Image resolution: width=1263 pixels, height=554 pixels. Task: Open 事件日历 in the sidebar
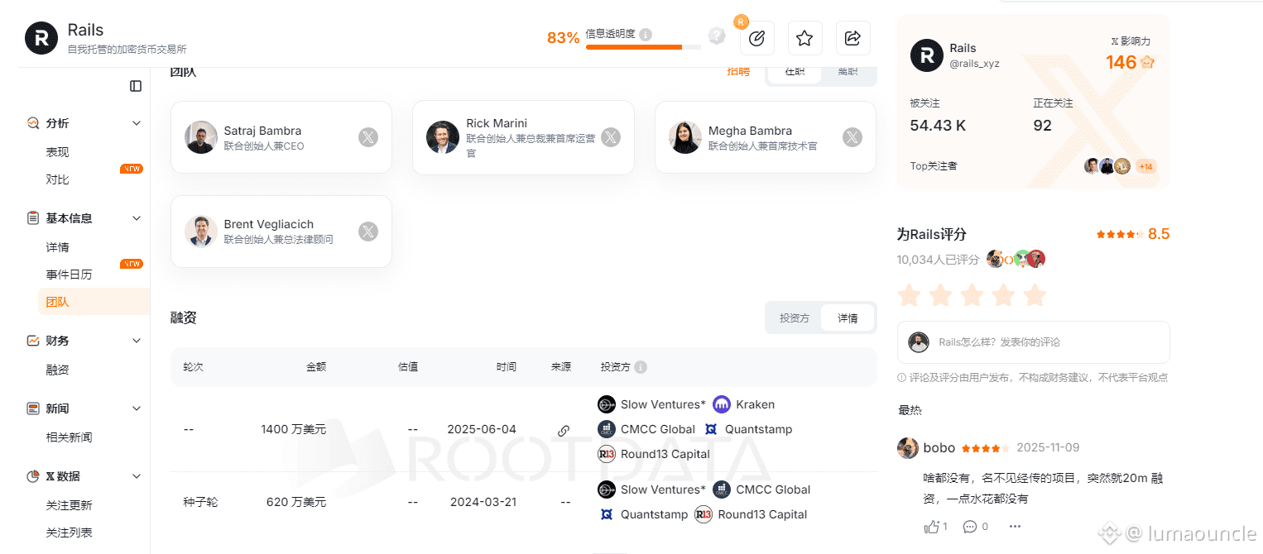70,275
